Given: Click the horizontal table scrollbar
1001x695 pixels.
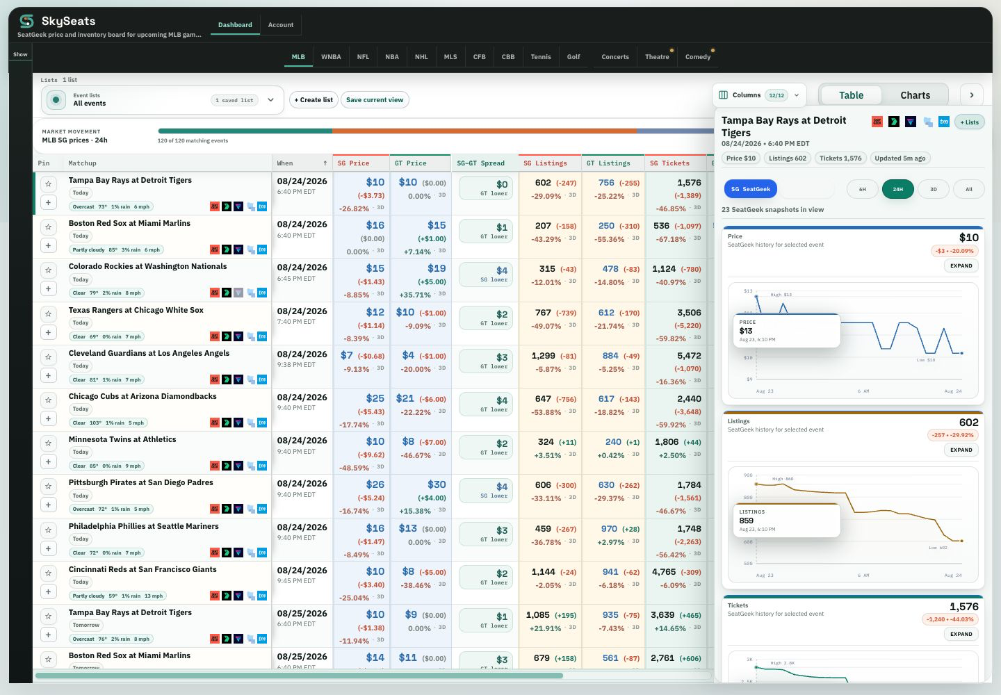Looking at the screenshot, I should click(x=299, y=676).
